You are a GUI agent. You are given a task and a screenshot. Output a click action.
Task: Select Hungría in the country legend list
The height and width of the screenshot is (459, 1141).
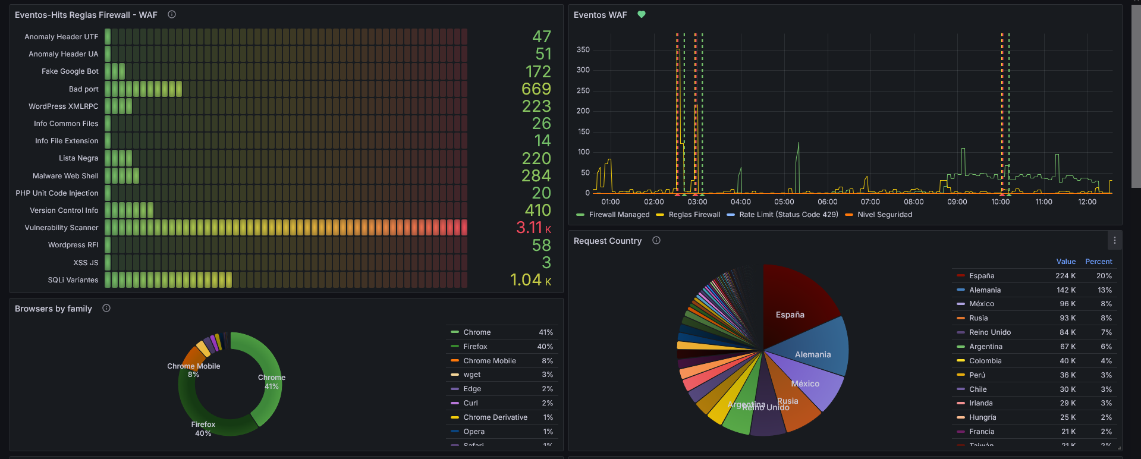[982, 417]
